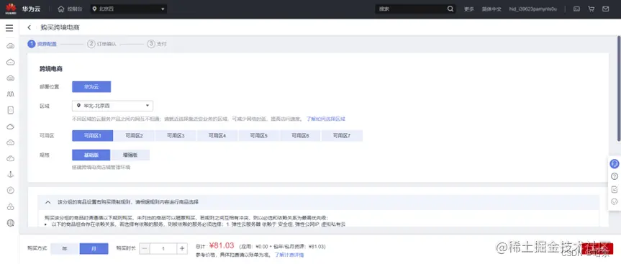
Task: Collapse the purchase restriction rules section
Action: (48, 202)
